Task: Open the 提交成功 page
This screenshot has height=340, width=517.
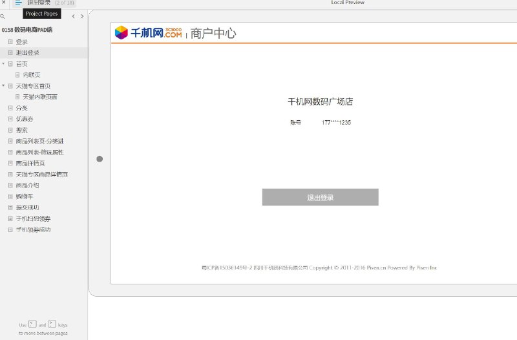Action: [27, 207]
